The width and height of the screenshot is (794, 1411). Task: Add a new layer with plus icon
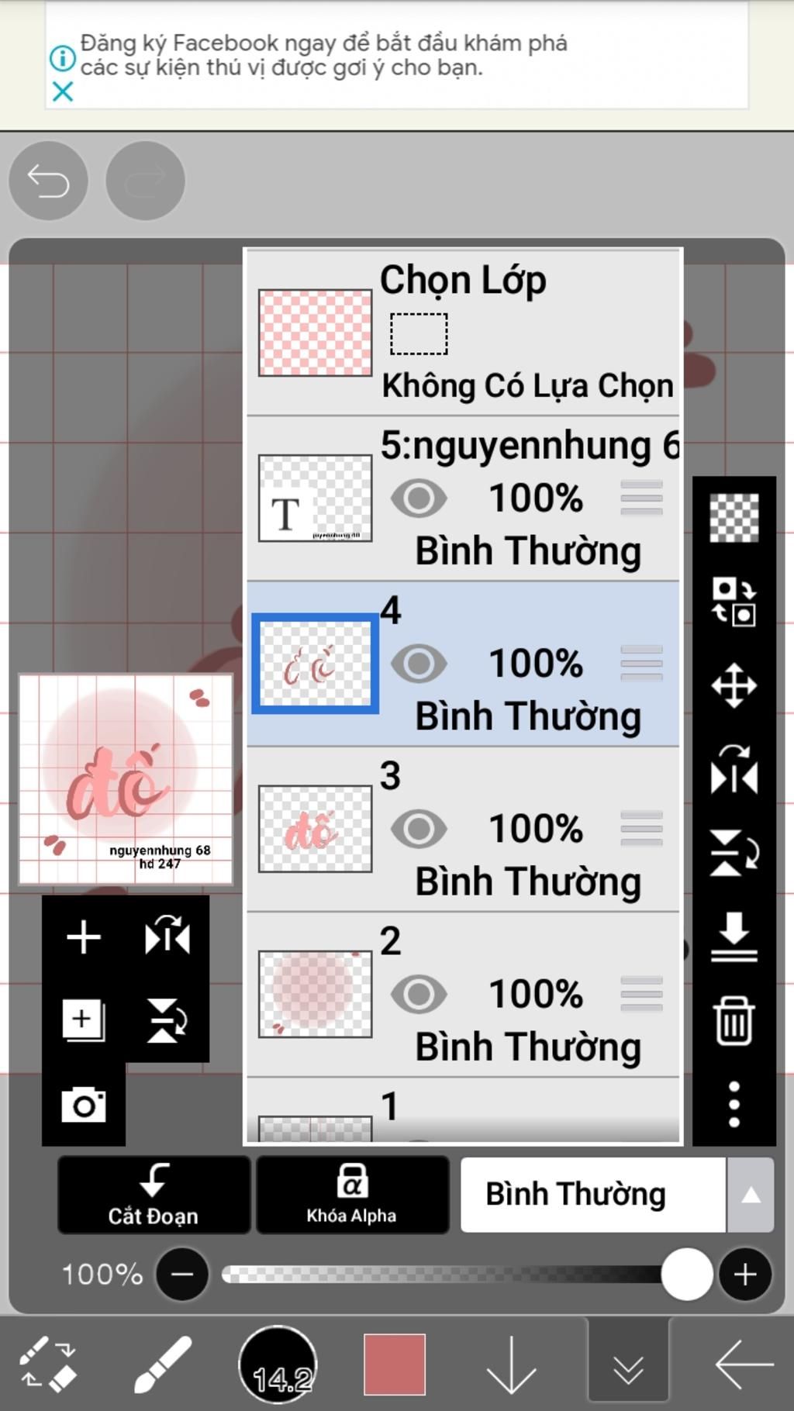[x=84, y=937]
